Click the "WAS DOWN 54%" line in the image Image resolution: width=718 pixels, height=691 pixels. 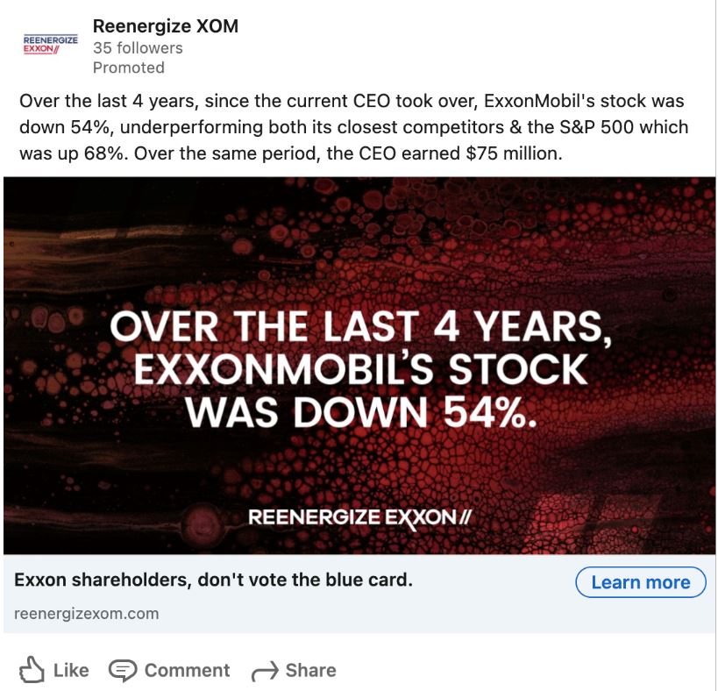[x=359, y=413]
